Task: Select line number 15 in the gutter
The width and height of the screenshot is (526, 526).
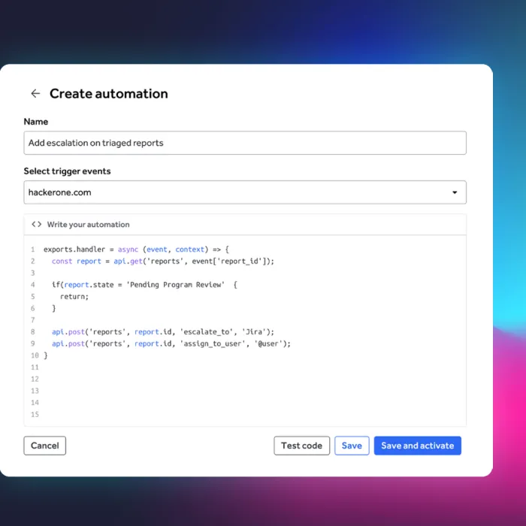Action: pos(35,414)
